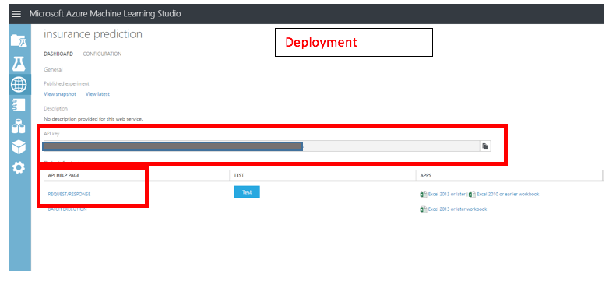
Task: Open Trained Models via the cube sidebar icon
Action: point(19,146)
